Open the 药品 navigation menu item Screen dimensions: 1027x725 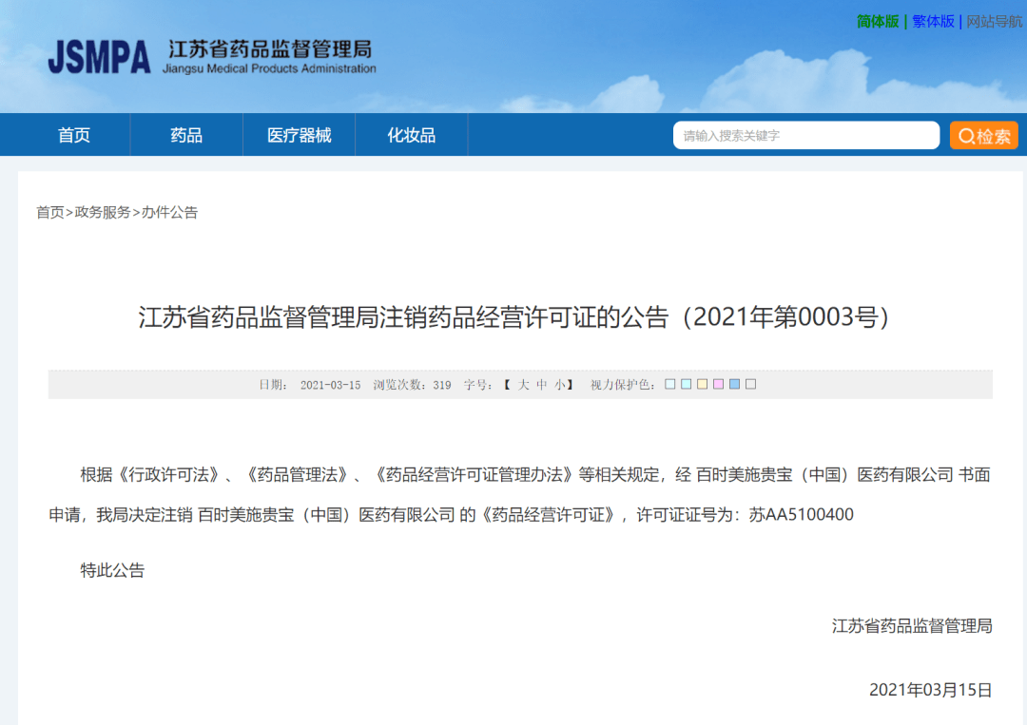(186, 136)
